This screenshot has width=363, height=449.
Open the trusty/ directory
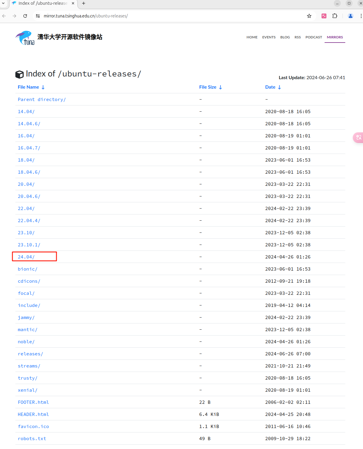point(27,378)
